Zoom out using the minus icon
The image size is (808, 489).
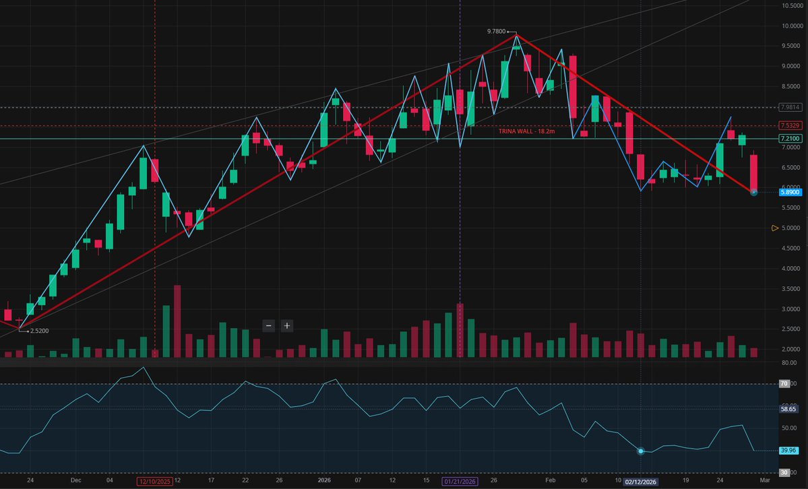click(x=268, y=325)
